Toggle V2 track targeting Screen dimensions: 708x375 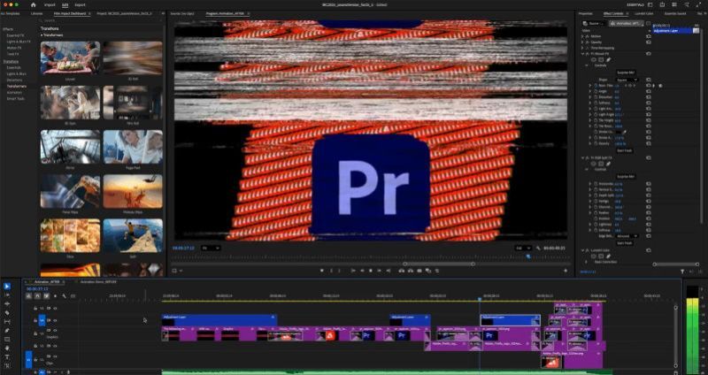(x=42, y=320)
